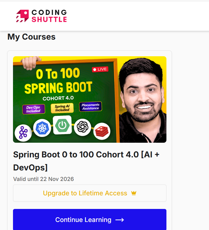Click the 'Valid until 22 Nov 2026' text

click(x=43, y=179)
